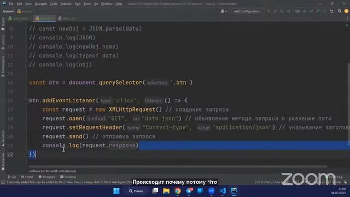Open the Terminal tool window
Viewport: 350px width, 197px height.
click(x=68, y=177)
